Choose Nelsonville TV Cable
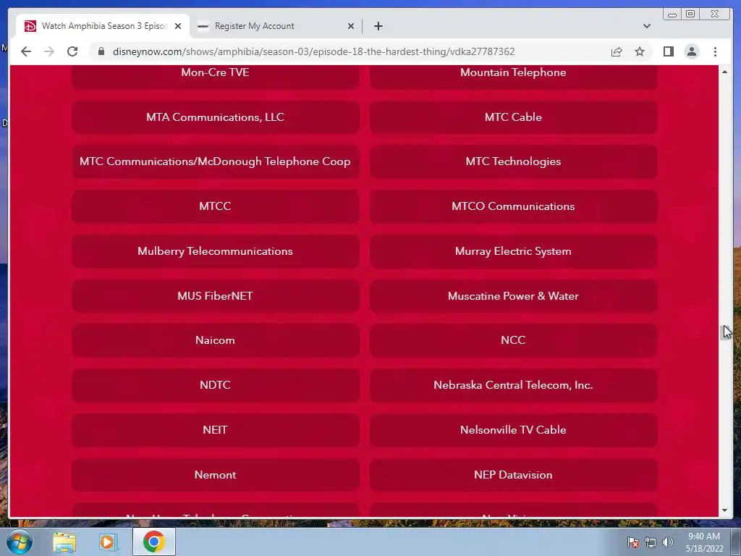The width and height of the screenshot is (741, 556). (x=513, y=430)
